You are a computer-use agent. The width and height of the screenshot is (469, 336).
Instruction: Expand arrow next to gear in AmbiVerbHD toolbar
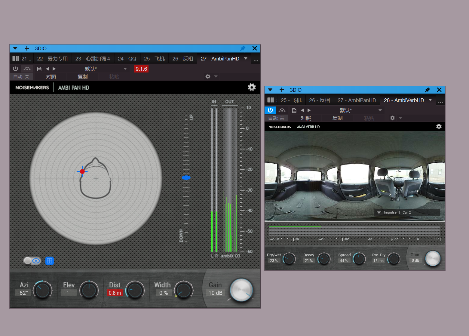400,118
